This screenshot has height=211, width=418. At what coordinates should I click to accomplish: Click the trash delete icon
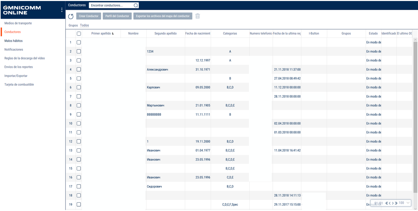[x=197, y=16]
